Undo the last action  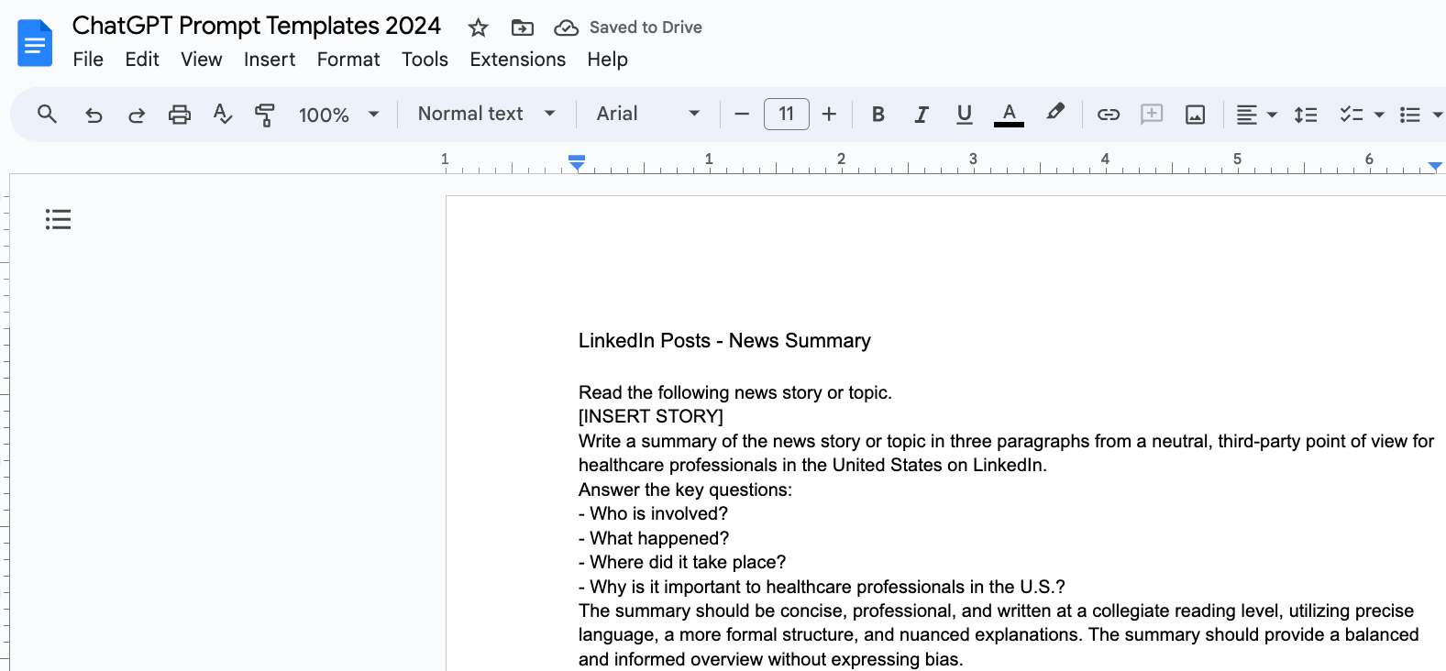93,115
